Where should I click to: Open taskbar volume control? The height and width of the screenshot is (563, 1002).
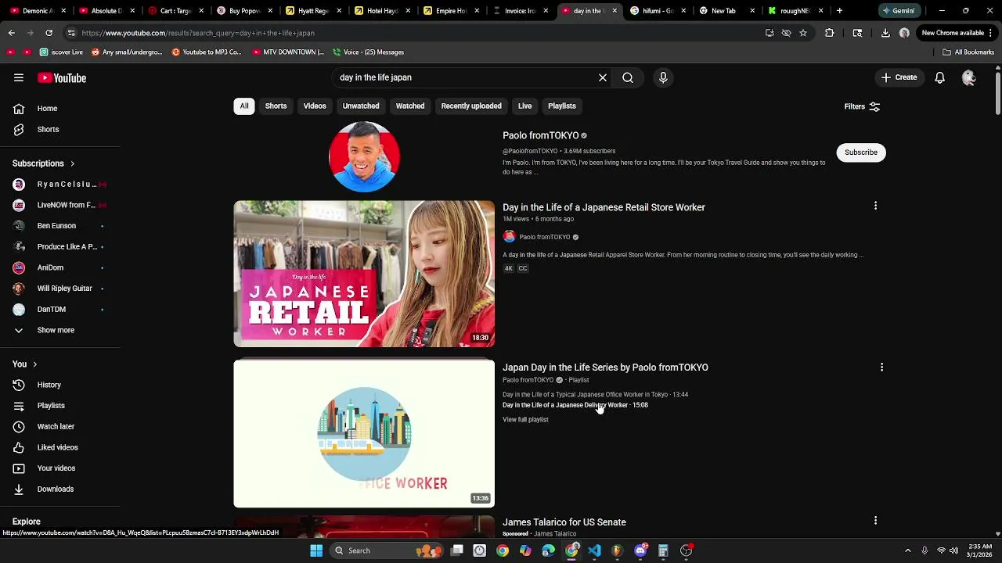point(953,550)
